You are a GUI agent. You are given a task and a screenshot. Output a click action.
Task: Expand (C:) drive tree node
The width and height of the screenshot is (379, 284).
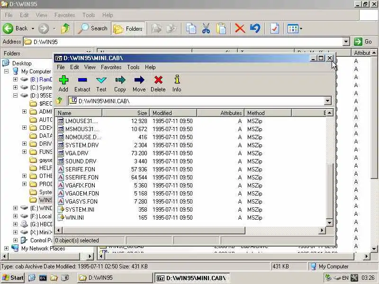pyautogui.click(x=15, y=88)
